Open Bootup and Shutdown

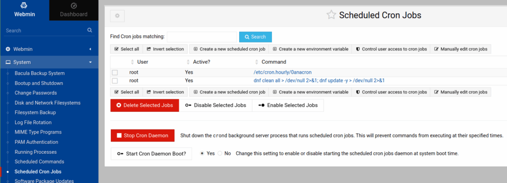pyautogui.click(x=39, y=83)
